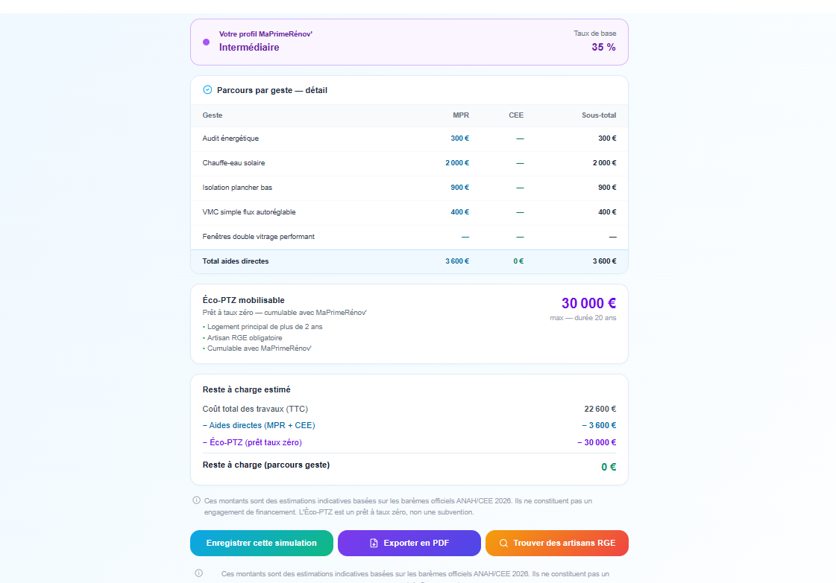This screenshot has height=583, width=836.
Task: Click the purple dot in the profile card
Action: point(207,42)
